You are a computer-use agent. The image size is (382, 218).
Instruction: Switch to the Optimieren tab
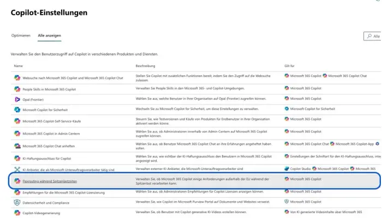point(21,35)
